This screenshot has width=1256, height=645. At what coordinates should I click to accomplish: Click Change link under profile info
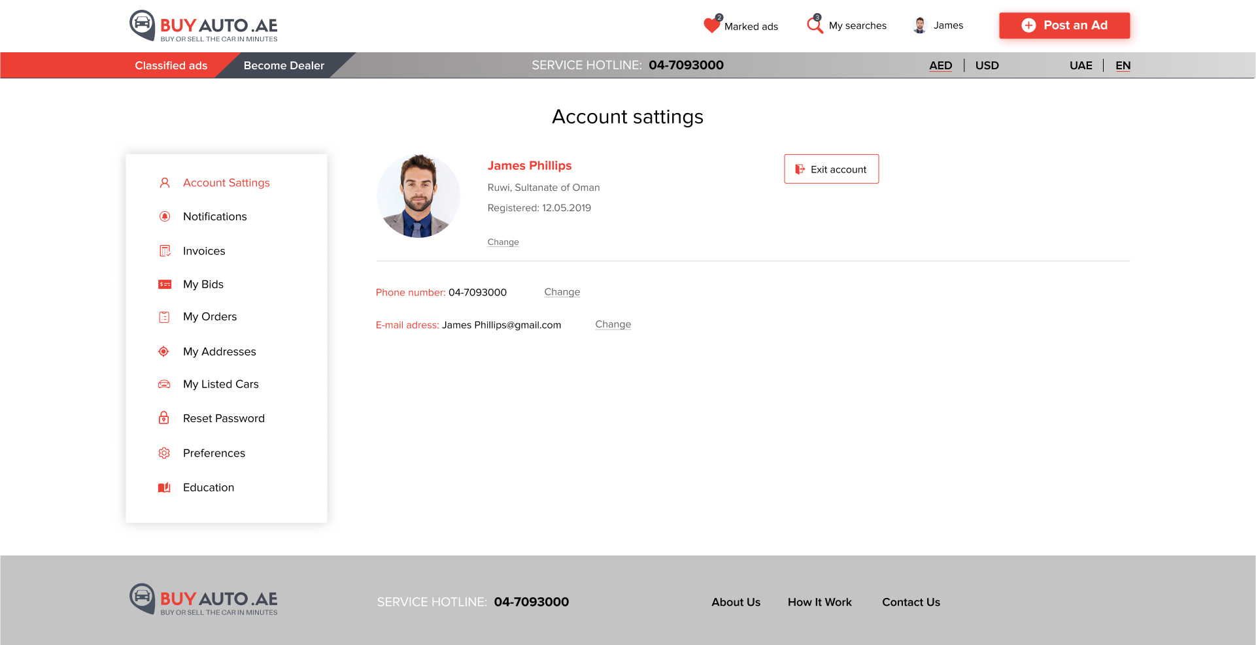click(503, 242)
